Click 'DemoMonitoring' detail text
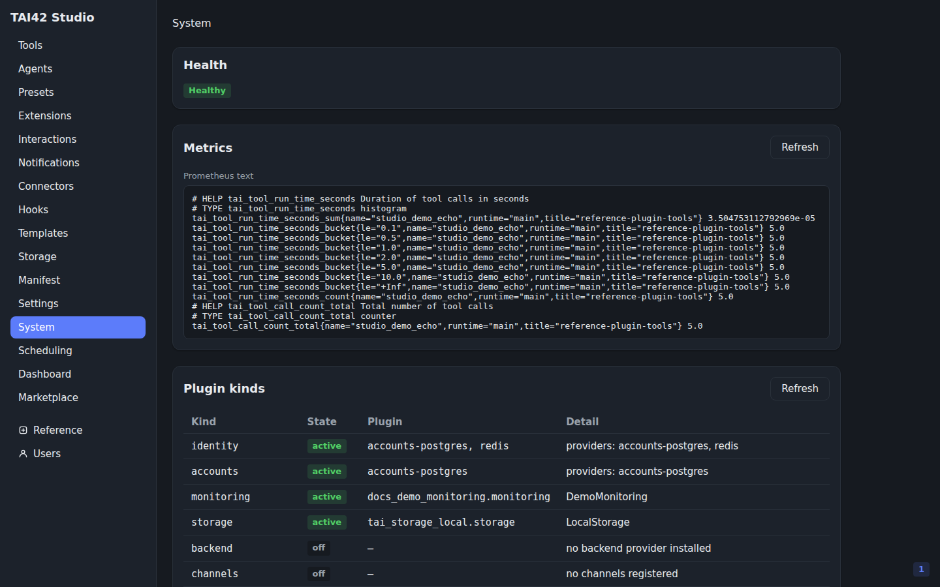 606,497
